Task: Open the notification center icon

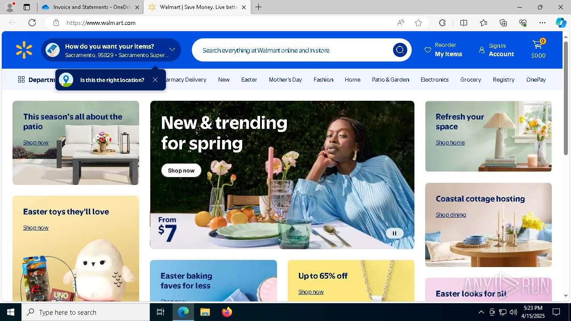Action: pos(556,312)
